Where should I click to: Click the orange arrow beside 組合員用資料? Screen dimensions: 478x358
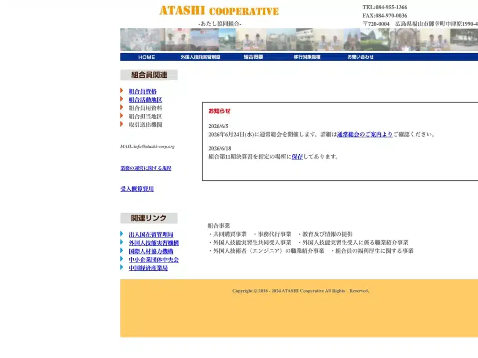[122, 107]
